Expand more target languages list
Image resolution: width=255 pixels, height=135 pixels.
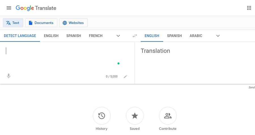tap(218, 36)
